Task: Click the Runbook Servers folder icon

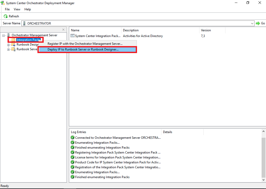Action: click(13, 49)
